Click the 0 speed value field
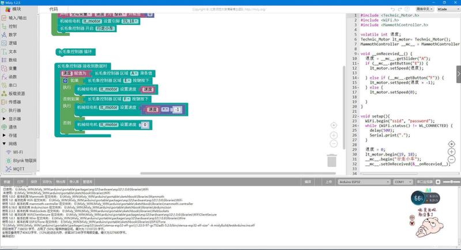This screenshot has height=250, width=461. pyautogui.click(x=145, y=125)
